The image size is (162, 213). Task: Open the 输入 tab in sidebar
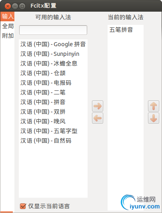tap(8, 16)
